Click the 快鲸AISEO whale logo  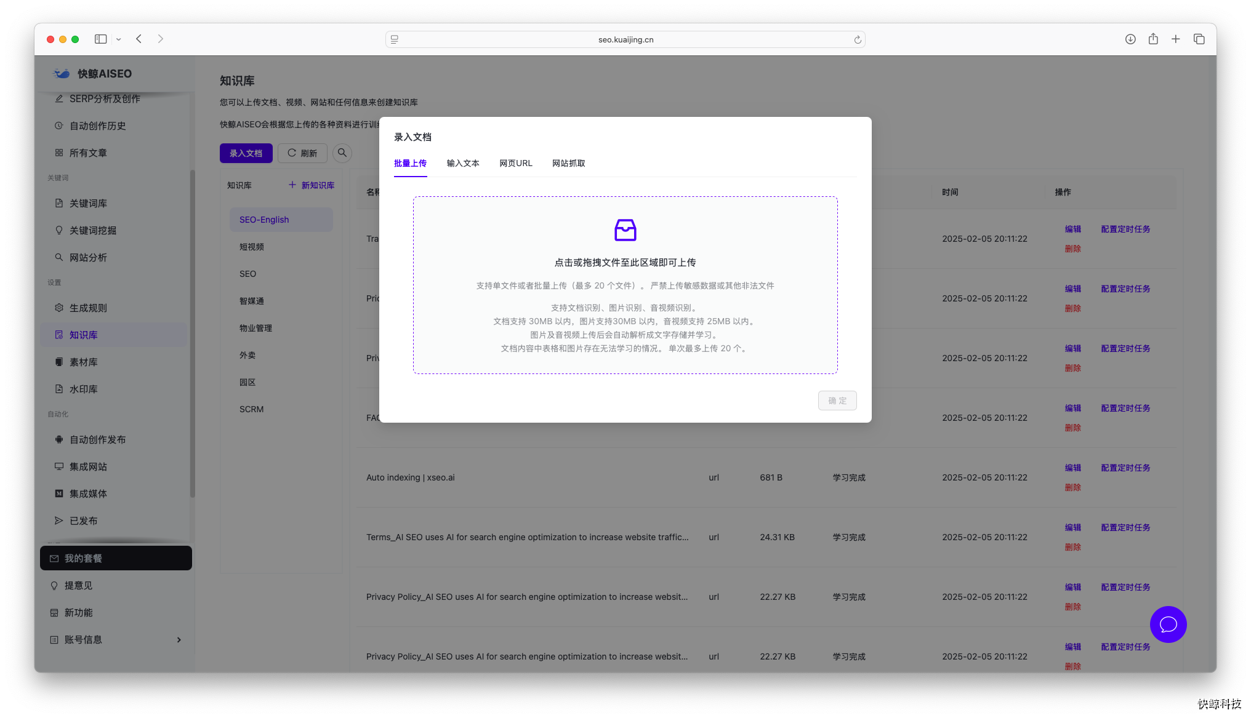pyautogui.click(x=62, y=73)
